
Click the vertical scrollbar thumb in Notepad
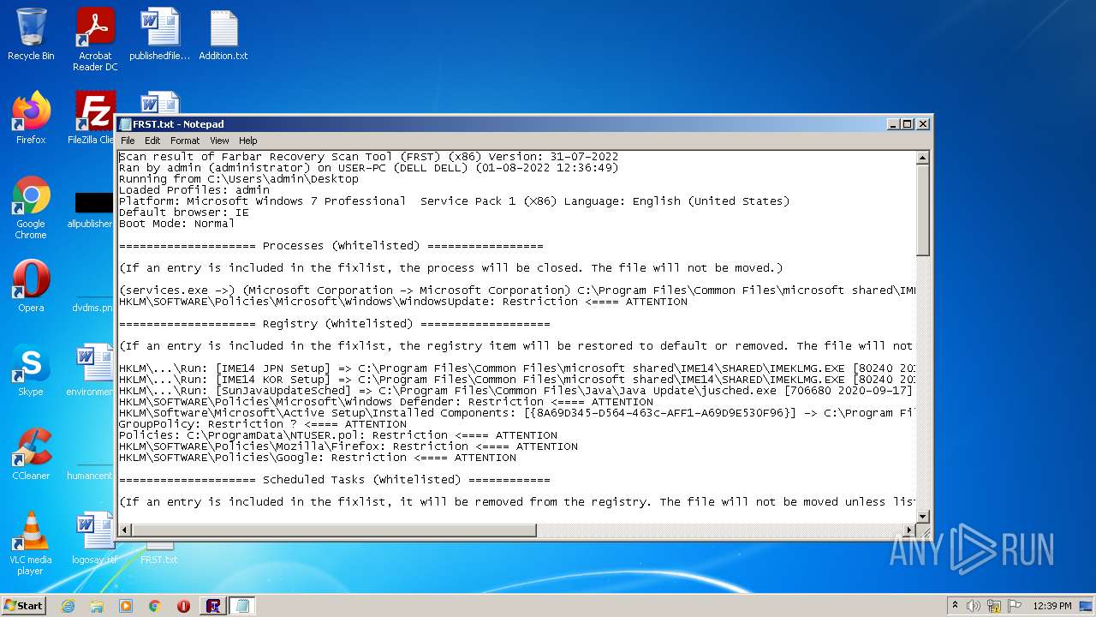922,210
